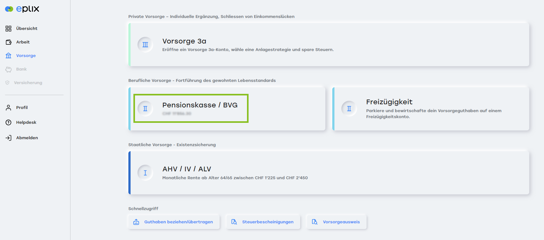
Task: Open the Vorsorge 3a card
Action: tap(329, 44)
